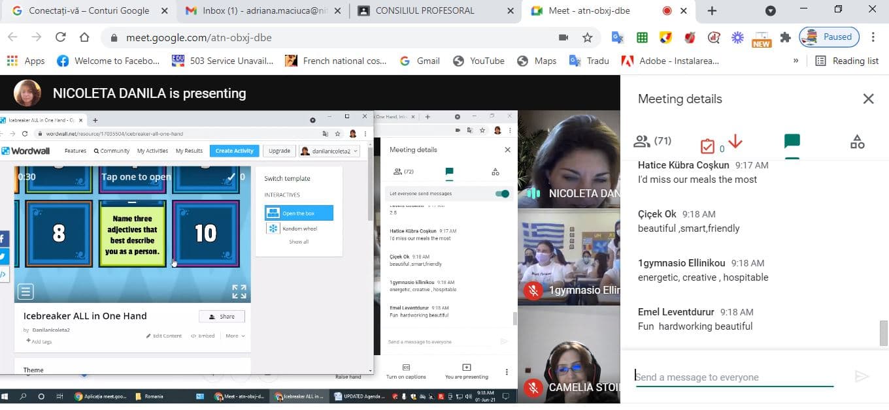Image resolution: width=889 pixels, height=410 pixels.
Task: Open Chrome's home page button
Action: (84, 37)
